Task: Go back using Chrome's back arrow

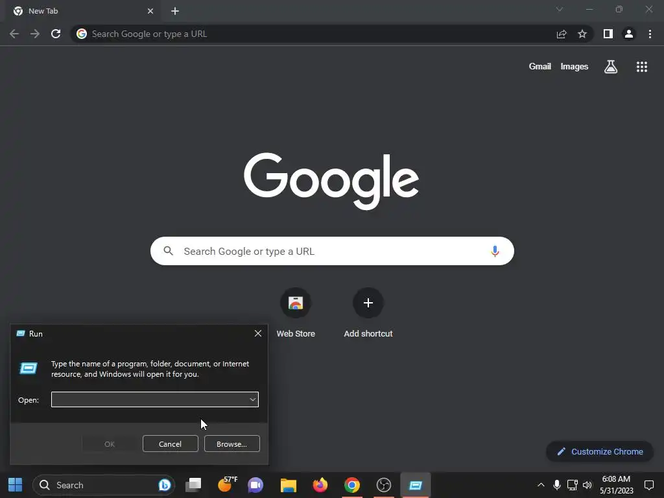Action: 14,34
